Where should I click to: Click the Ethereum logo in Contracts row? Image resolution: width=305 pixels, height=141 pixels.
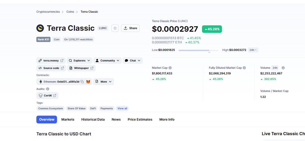click(x=40, y=82)
